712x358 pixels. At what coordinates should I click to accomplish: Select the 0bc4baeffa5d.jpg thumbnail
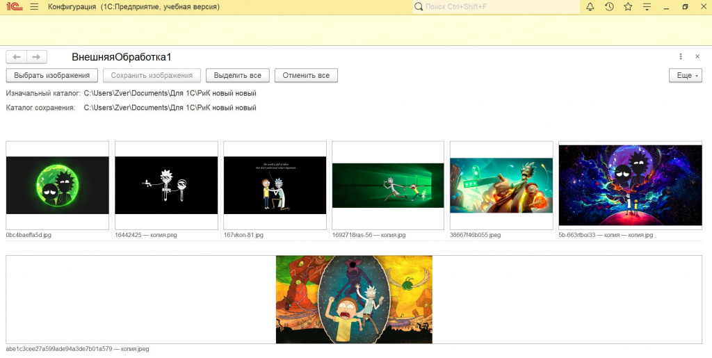pyautogui.click(x=57, y=185)
